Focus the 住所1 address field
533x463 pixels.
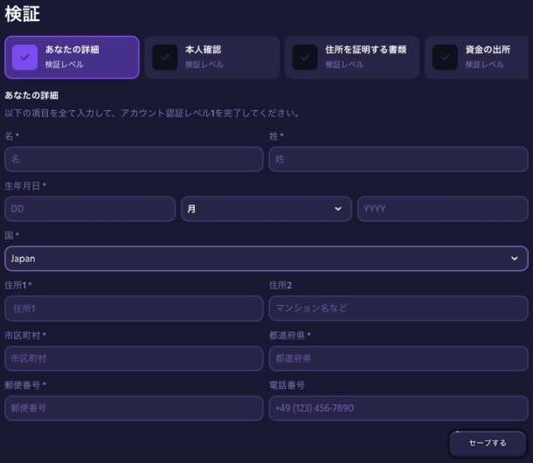(134, 308)
